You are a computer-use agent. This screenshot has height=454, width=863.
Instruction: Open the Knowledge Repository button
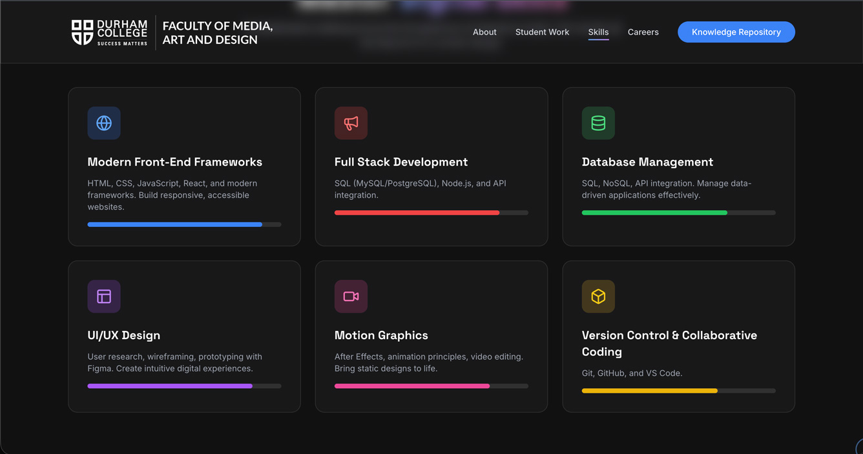coord(736,32)
